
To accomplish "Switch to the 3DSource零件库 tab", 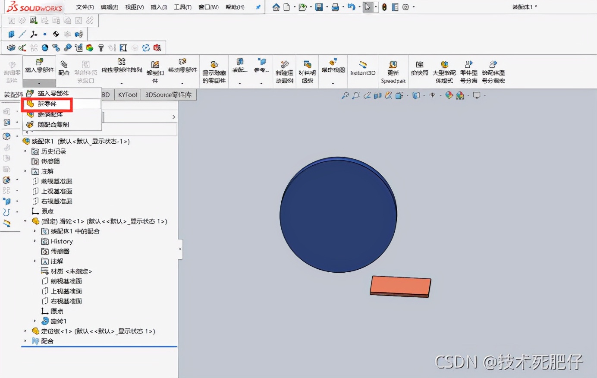I will coord(168,94).
